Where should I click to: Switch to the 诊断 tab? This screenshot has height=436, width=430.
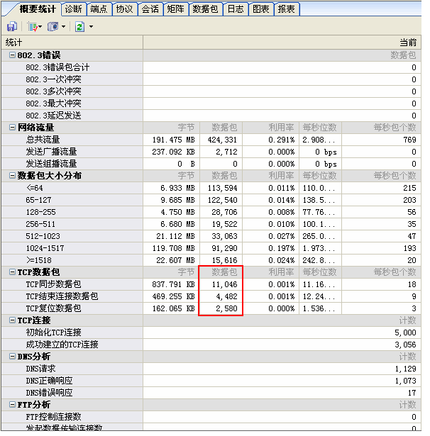(74, 9)
